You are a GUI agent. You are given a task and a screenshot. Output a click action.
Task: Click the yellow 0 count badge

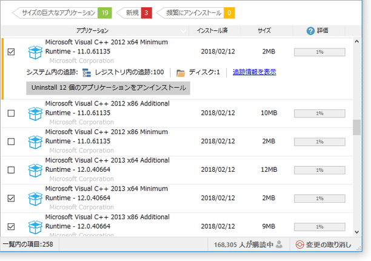(x=229, y=13)
